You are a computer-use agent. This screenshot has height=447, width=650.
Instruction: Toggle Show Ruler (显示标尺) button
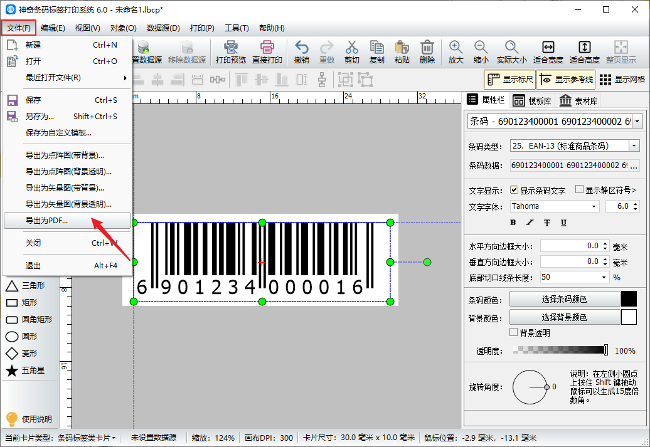pos(510,79)
